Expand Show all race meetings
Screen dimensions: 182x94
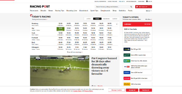tap(75, 52)
